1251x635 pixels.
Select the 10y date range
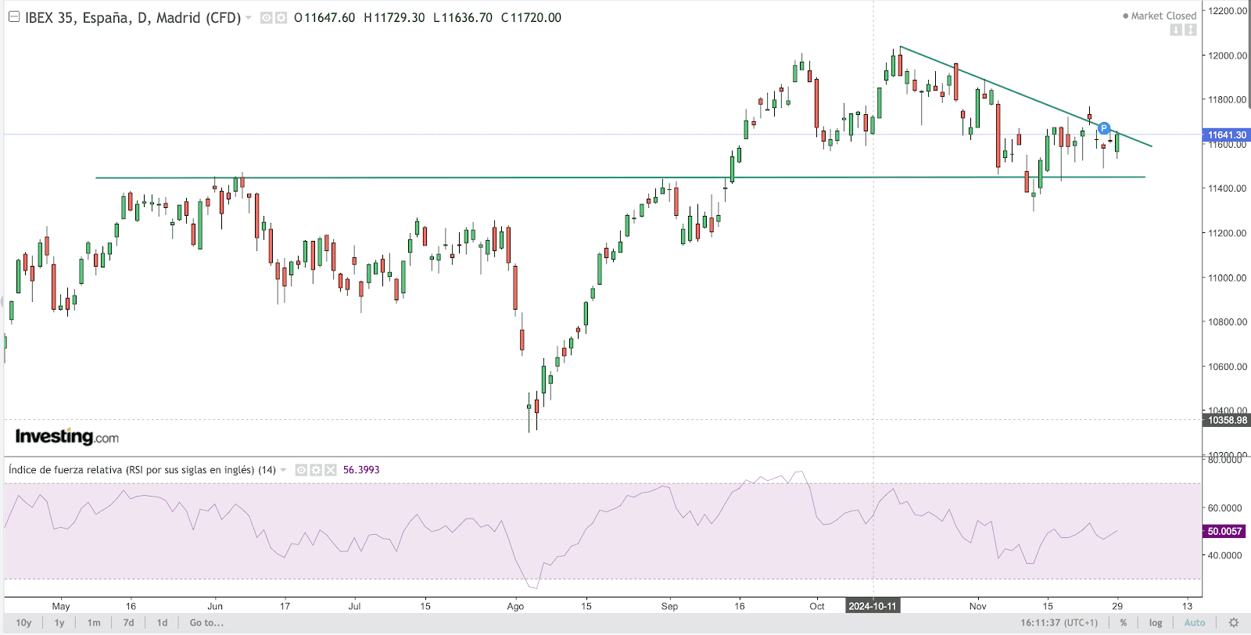pyautogui.click(x=24, y=622)
